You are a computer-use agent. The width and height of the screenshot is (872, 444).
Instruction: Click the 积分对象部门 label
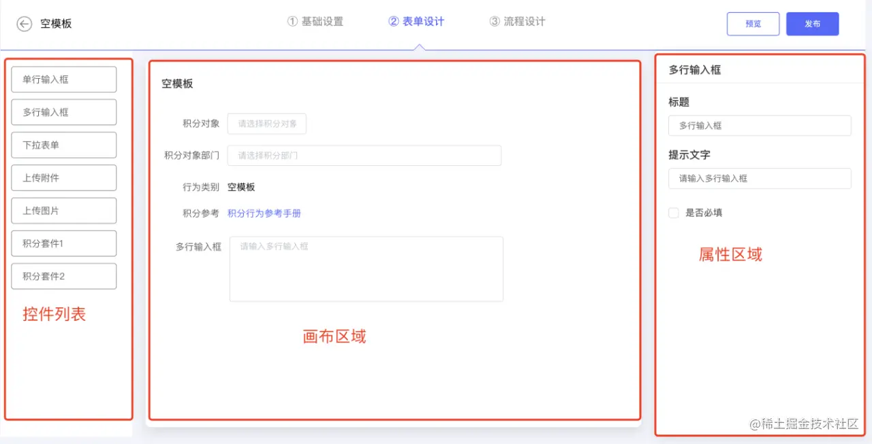click(191, 155)
